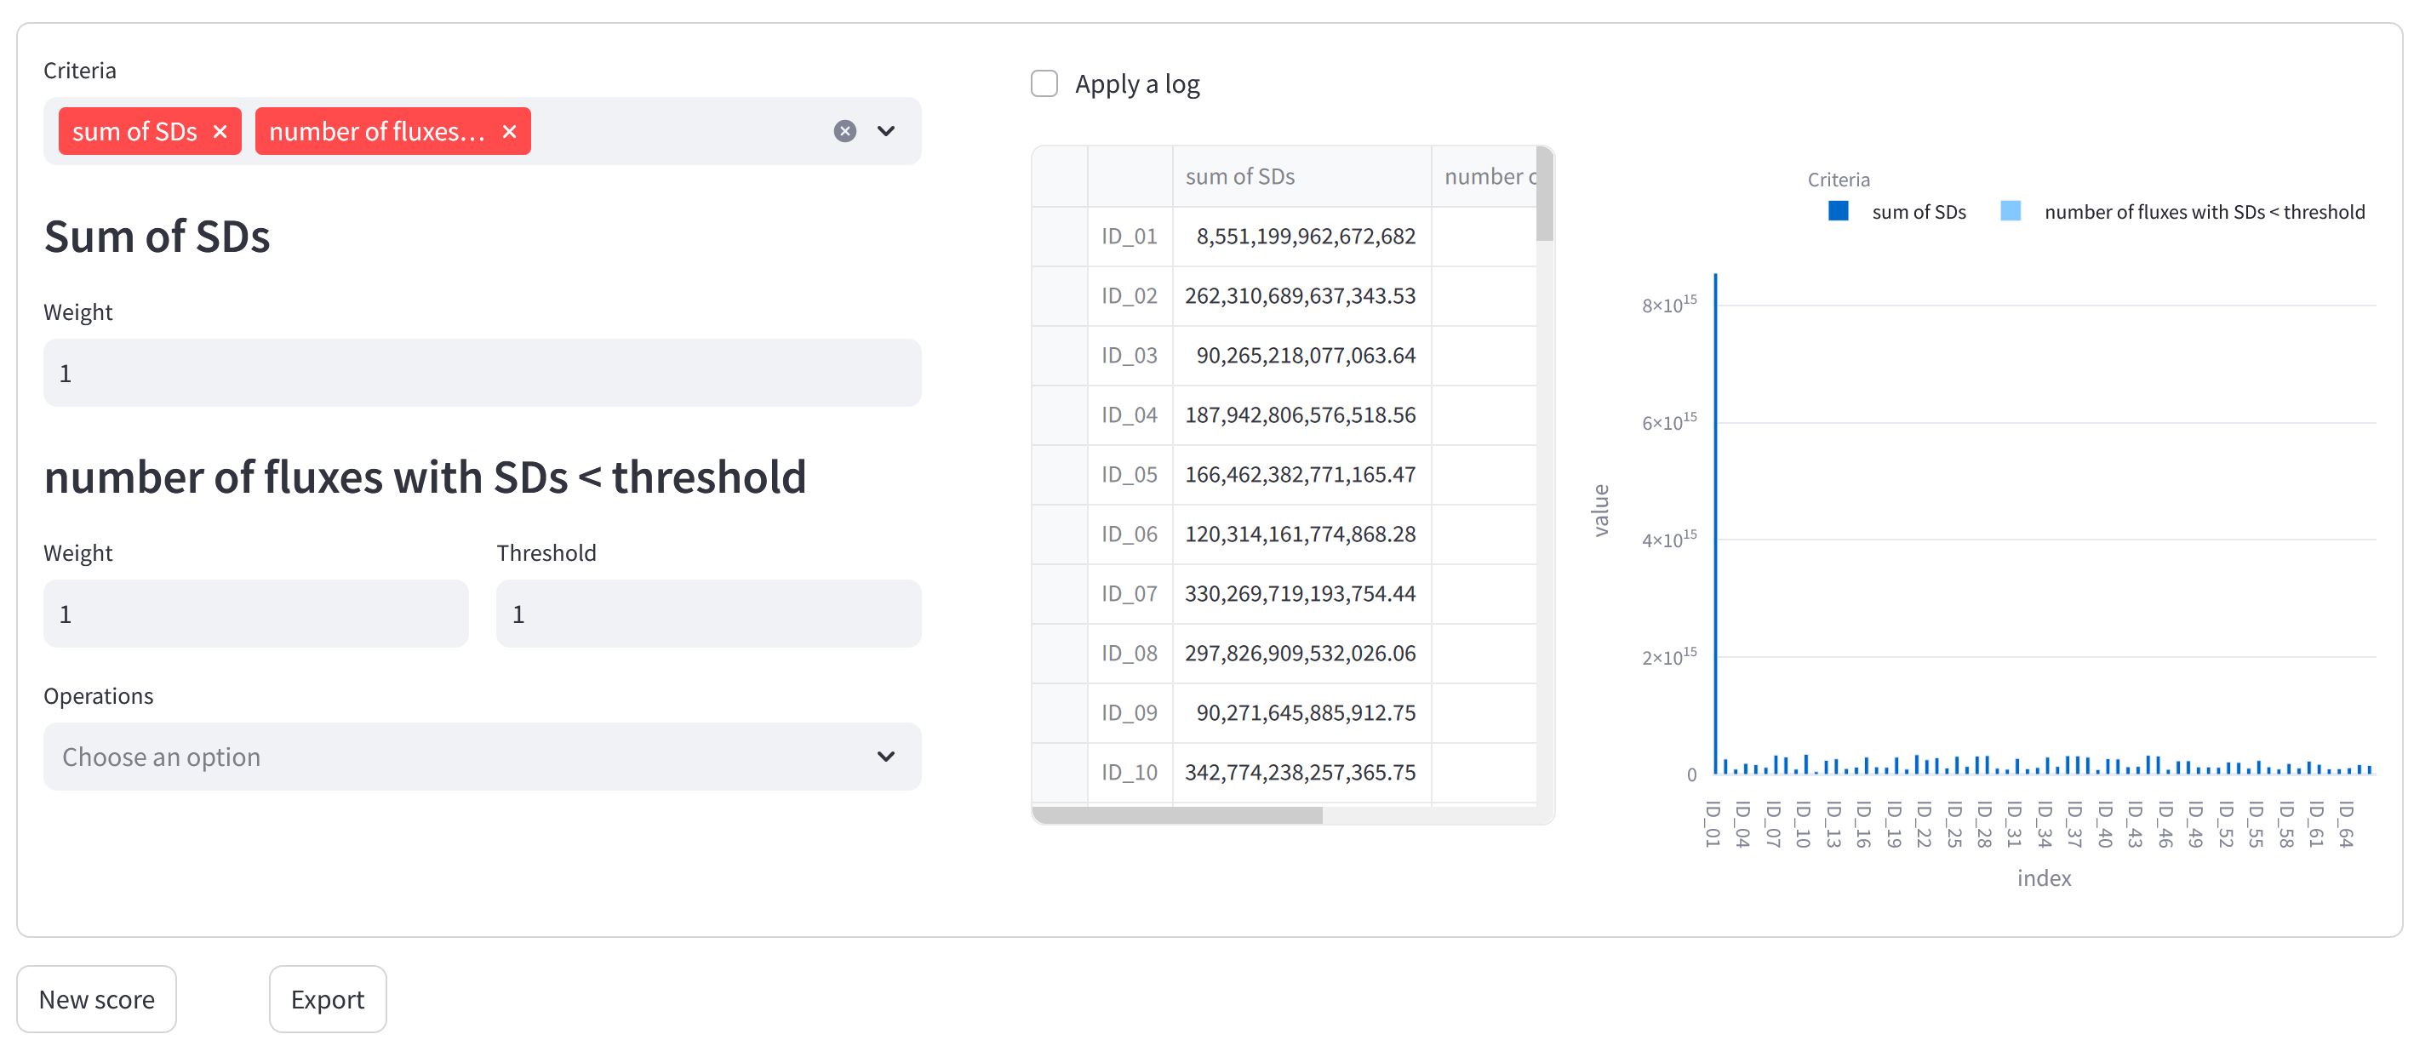Click the table's horizontal scrollbar
2431x1057 pixels.
click(x=1178, y=815)
